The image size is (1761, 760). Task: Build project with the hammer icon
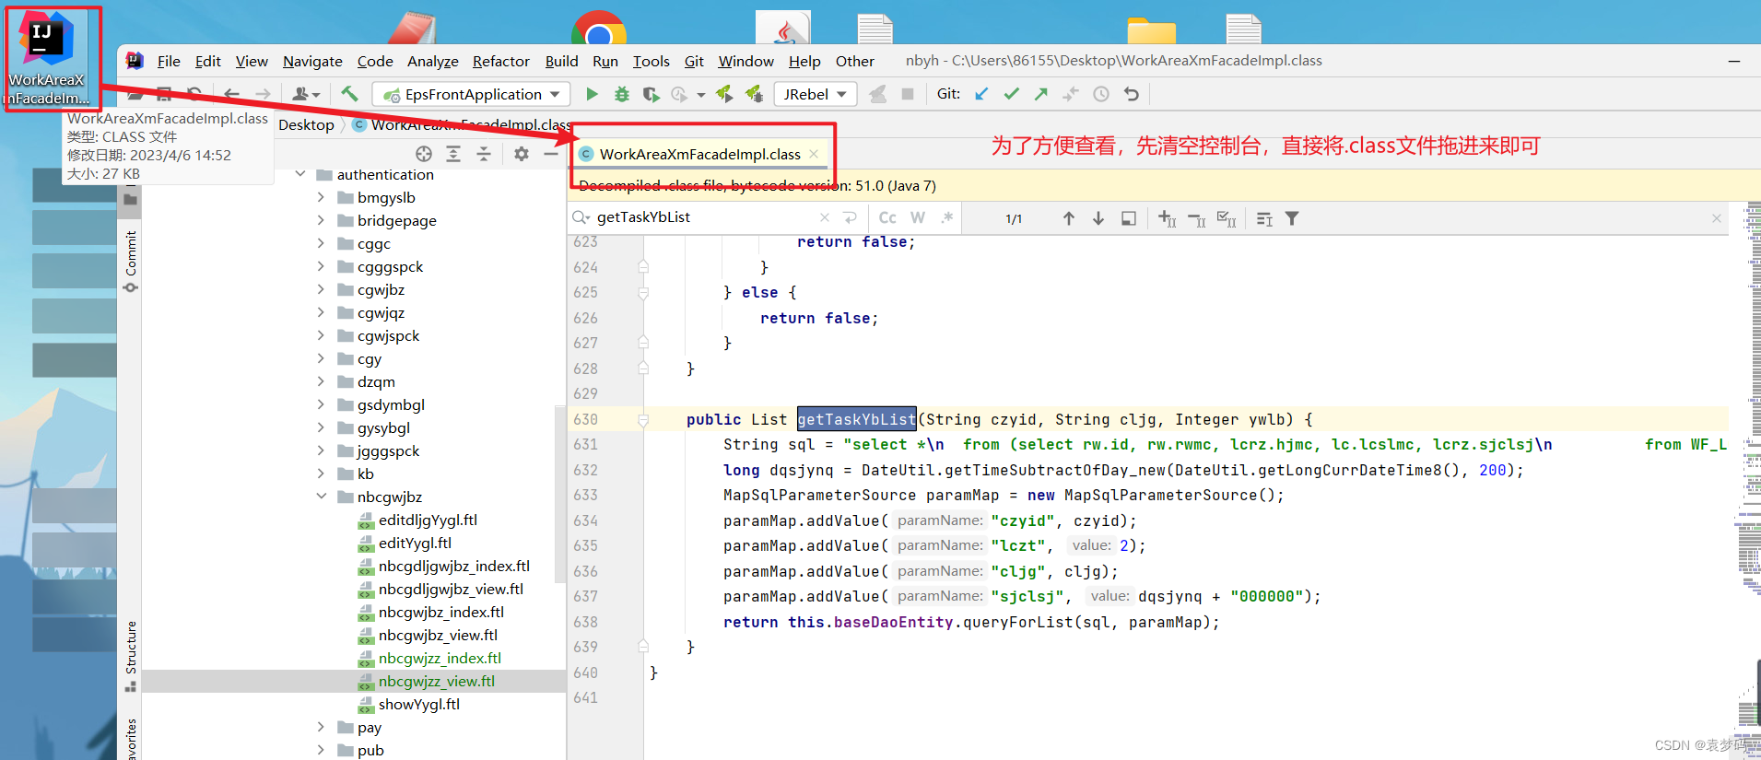pyautogui.click(x=349, y=94)
